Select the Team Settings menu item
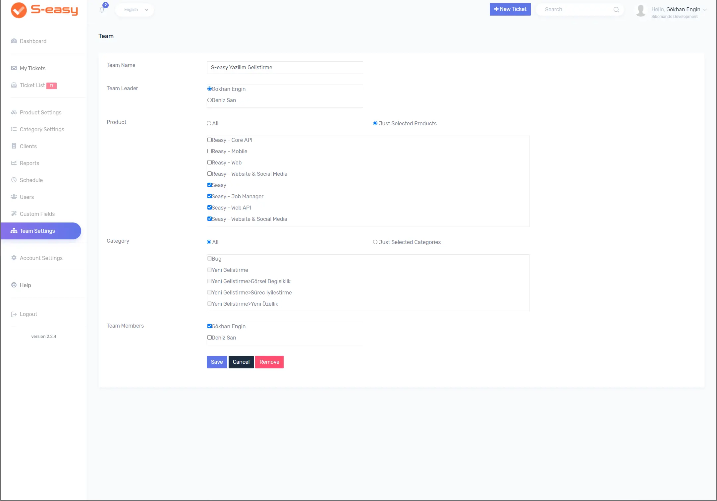The width and height of the screenshot is (717, 501). tap(41, 231)
